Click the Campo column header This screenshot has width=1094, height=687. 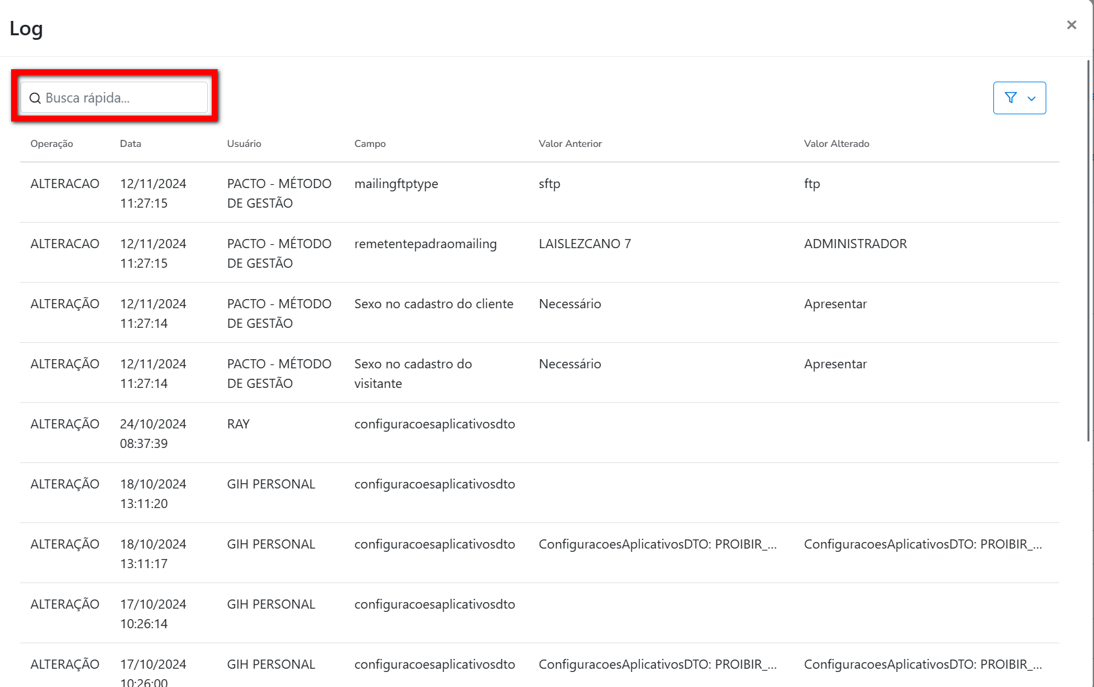pyautogui.click(x=370, y=144)
